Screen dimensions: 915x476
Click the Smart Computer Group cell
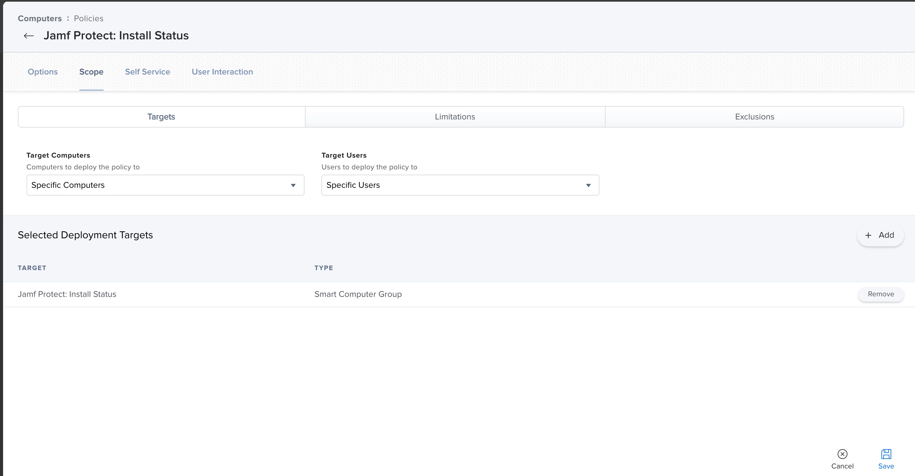pos(358,294)
